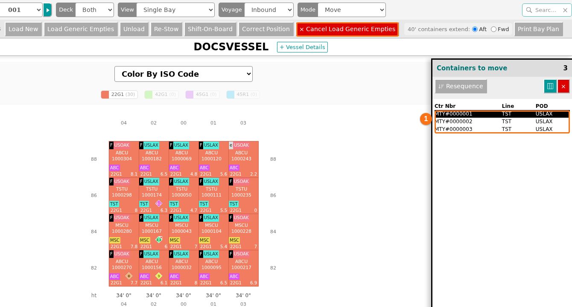Screen dimensions: 572x307
Task: Select the Correct Position action
Action: pyautogui.click(x=266, y=29)
